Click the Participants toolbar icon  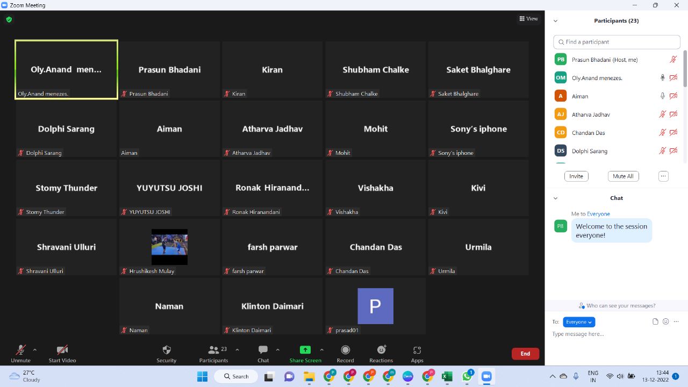(x=213, y=350)
